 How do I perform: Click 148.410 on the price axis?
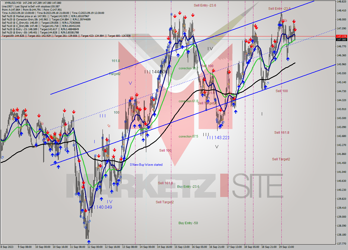click(x=341, y=11)
